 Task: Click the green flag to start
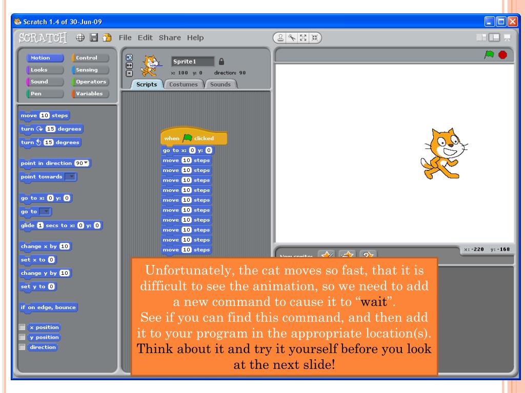pos(489,54)
